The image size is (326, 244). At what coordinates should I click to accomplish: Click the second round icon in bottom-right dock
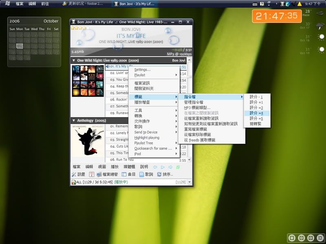[x=302, y=238]
